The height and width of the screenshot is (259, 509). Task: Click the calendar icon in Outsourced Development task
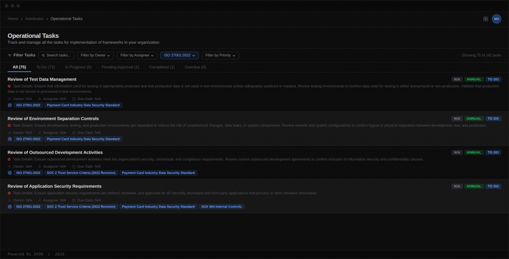tap(74, 167)
